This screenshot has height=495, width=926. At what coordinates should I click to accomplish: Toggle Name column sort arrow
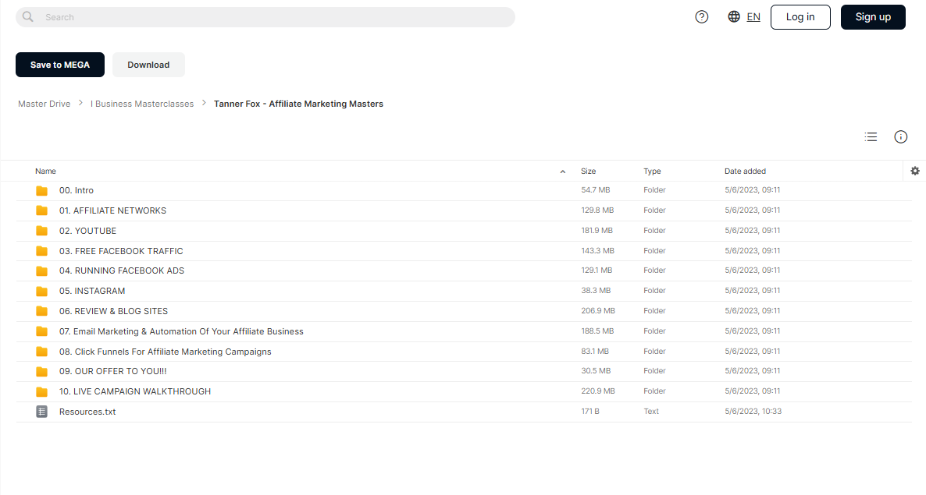[x=562, y=171]
